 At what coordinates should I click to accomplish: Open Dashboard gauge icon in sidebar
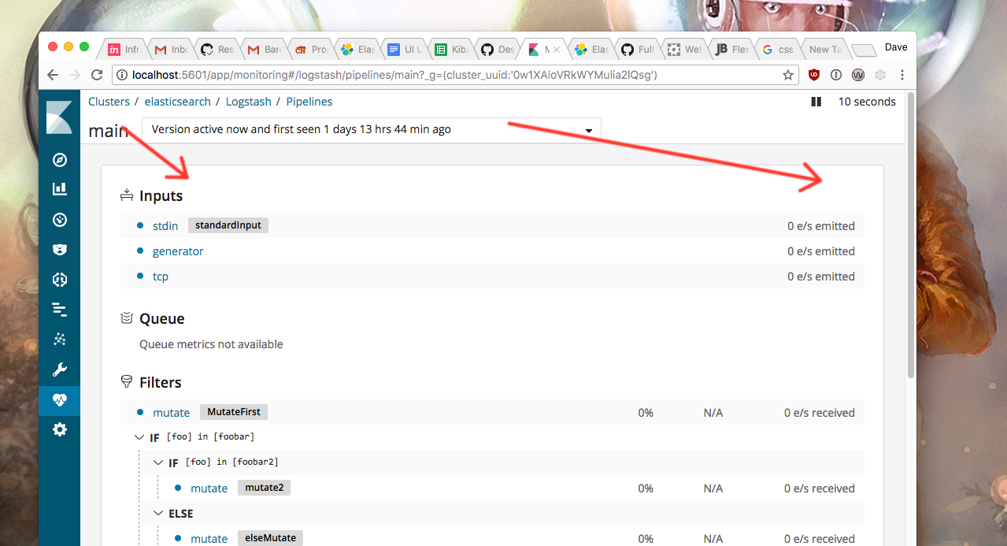[60, 220]
